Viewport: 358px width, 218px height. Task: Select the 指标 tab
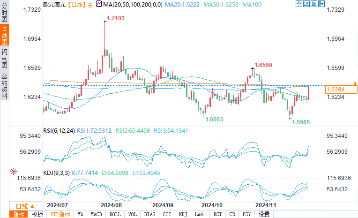(x=18, y=214)
